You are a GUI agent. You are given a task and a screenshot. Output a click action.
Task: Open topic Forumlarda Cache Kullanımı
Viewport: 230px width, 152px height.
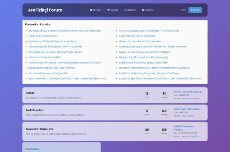137,36
